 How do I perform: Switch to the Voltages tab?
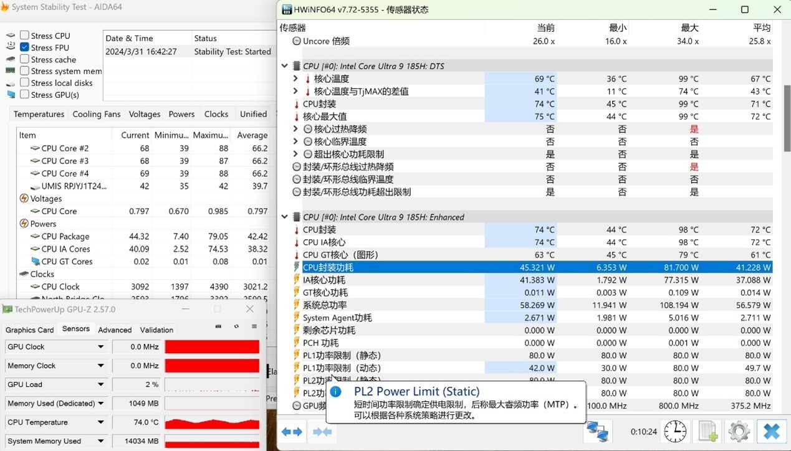[145, 114]
